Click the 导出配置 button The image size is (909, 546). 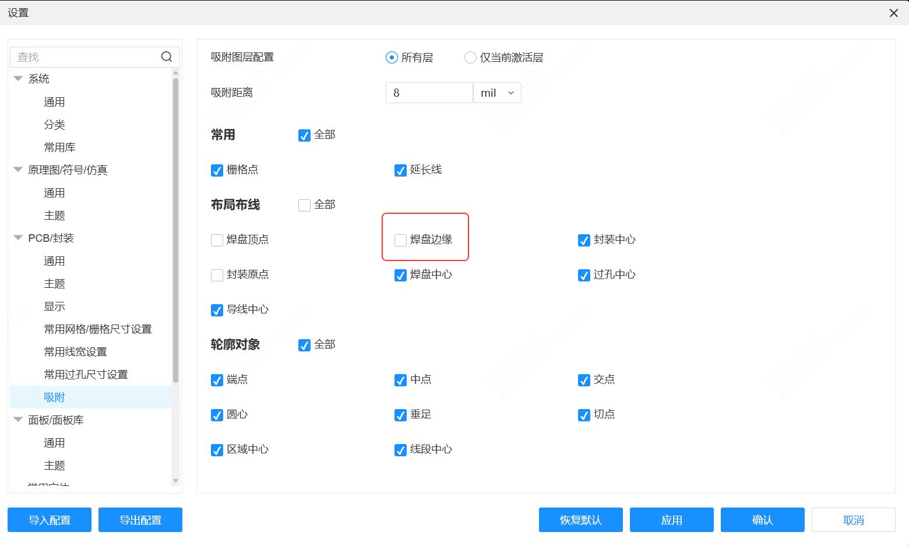140,519
